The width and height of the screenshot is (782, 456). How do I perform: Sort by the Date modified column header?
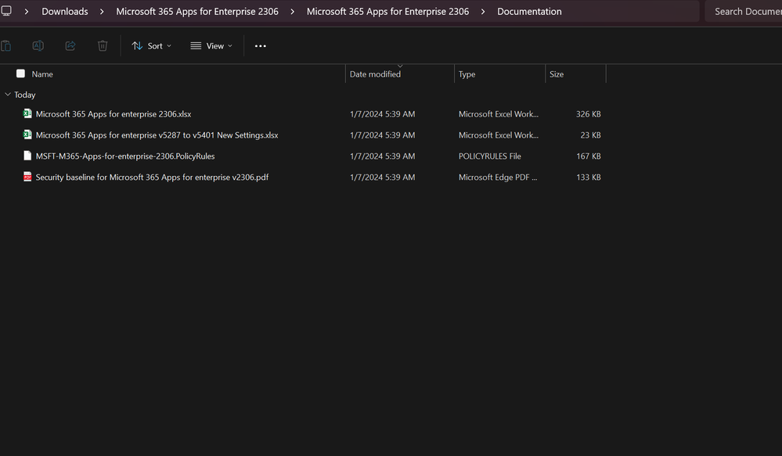tap(375, 74)
